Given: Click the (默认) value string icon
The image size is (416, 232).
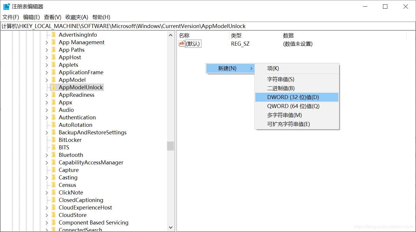Looking at the screenshot, I should coord(182,44).
